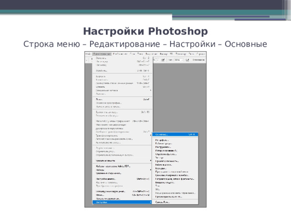Choose Направляющие, сетка и фрагменты…
Viewport: 291px width, 218px height.
coord(175,179)
